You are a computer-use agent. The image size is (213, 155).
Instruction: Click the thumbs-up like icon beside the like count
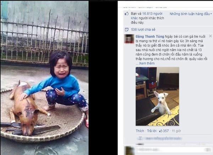click(x=127, y=13)
